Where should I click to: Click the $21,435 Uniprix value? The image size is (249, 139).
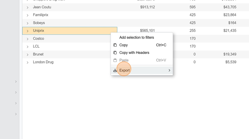click(x=230, y=31)
